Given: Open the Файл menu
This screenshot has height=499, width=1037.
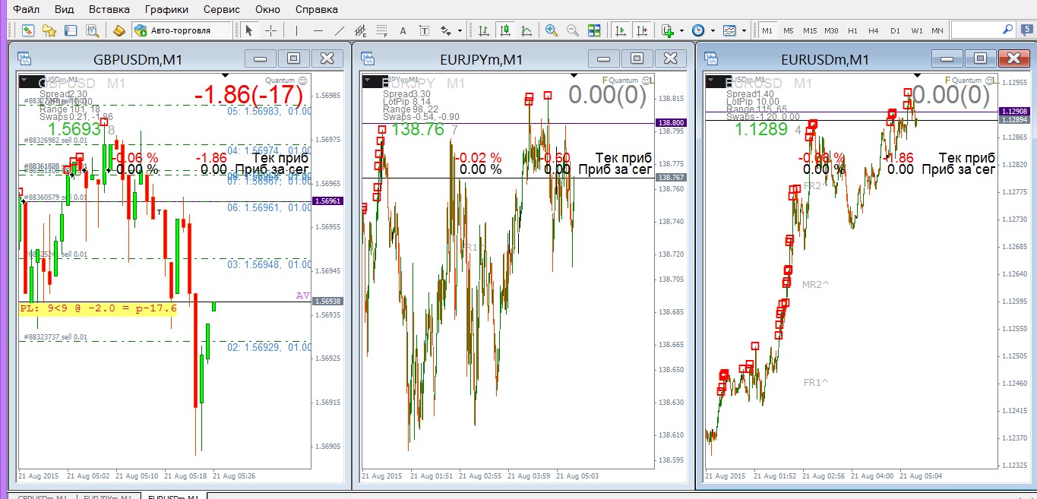Looking at the screenshot, I should click(x=27, y=10).
